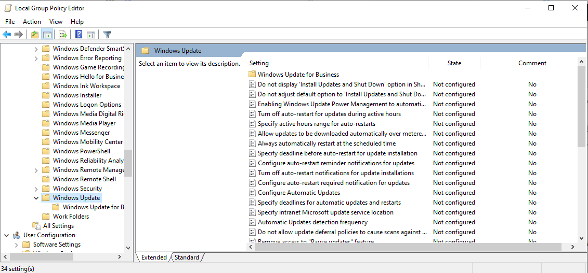Select 'Specify intranet Microsoft update service location'
This screenshot has height=273, width=588.
click(325, 212)
